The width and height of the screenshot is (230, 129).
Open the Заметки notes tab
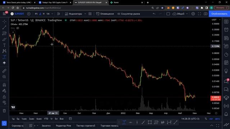pos(46,126)
